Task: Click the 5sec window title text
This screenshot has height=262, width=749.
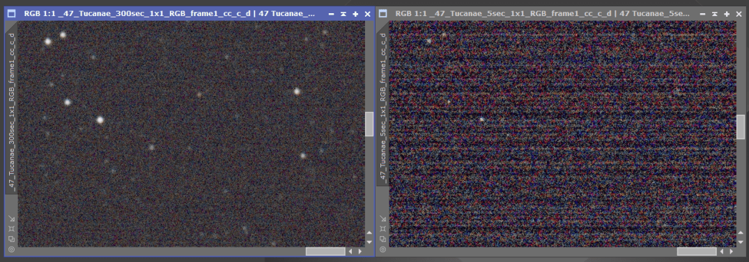Action: 542,14
